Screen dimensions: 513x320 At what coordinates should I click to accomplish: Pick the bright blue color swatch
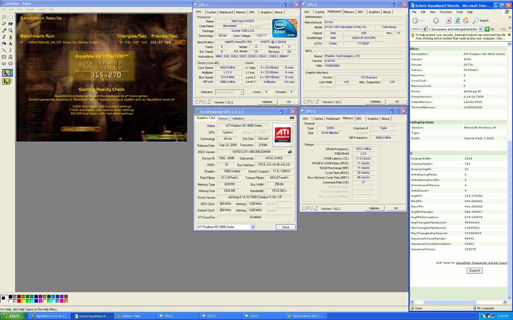[x=36, y=301]
